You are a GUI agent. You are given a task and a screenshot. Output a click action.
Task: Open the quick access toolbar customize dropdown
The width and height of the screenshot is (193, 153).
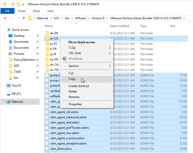(x=23, y=4)
